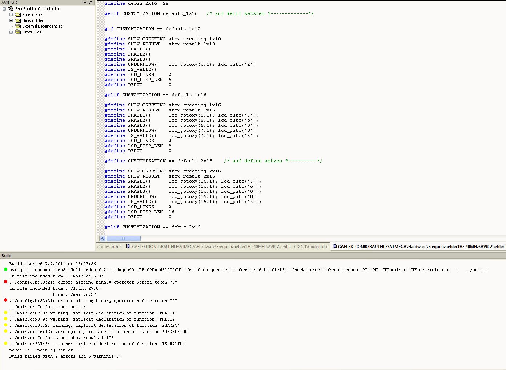The height and width of the screenshot is (370, 506).
Task: Switch to the arith.S editor tab
Action: tap(109, 247)
